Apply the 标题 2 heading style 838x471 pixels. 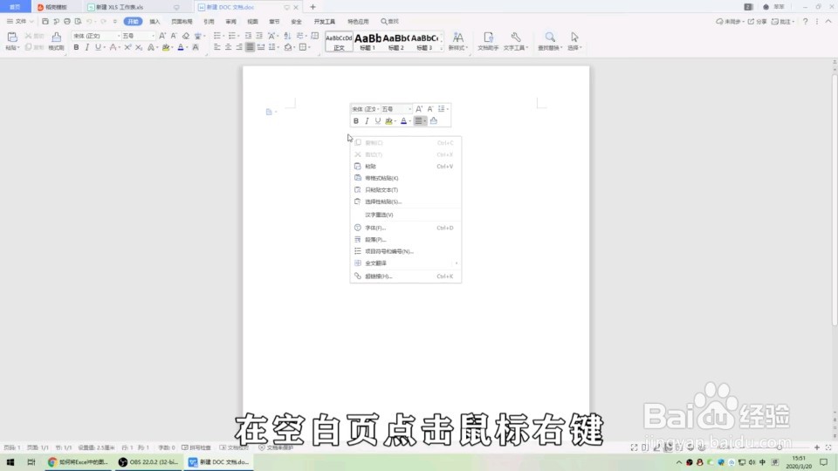click(396, 42)
